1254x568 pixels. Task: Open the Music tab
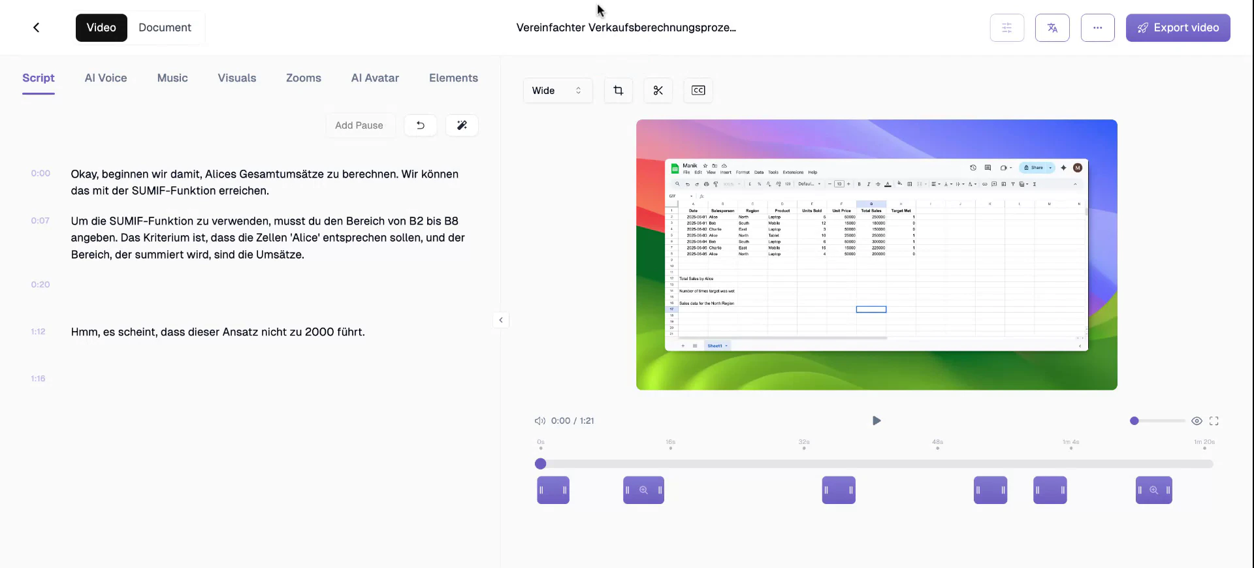pos(172,78)
